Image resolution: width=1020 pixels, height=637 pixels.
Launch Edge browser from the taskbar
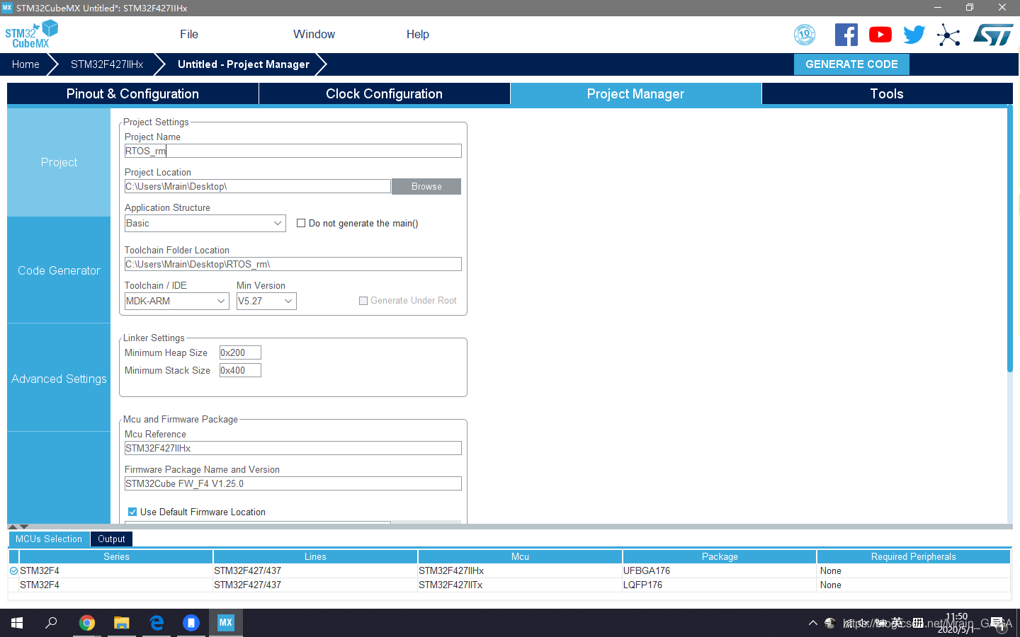157,623
